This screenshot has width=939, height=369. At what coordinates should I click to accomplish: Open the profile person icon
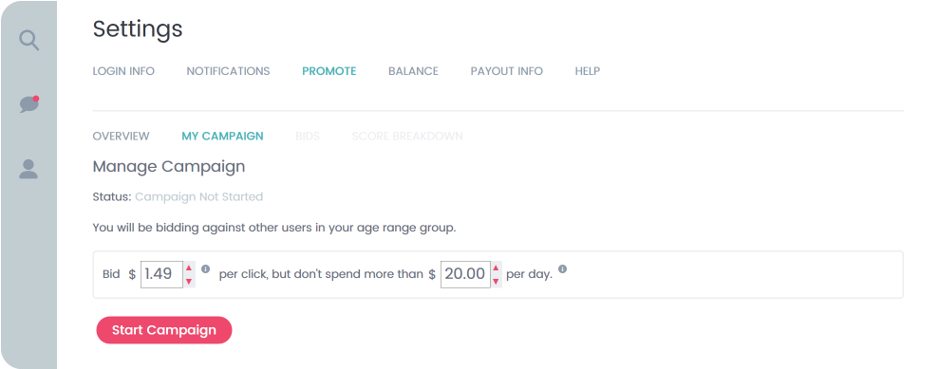28,169
